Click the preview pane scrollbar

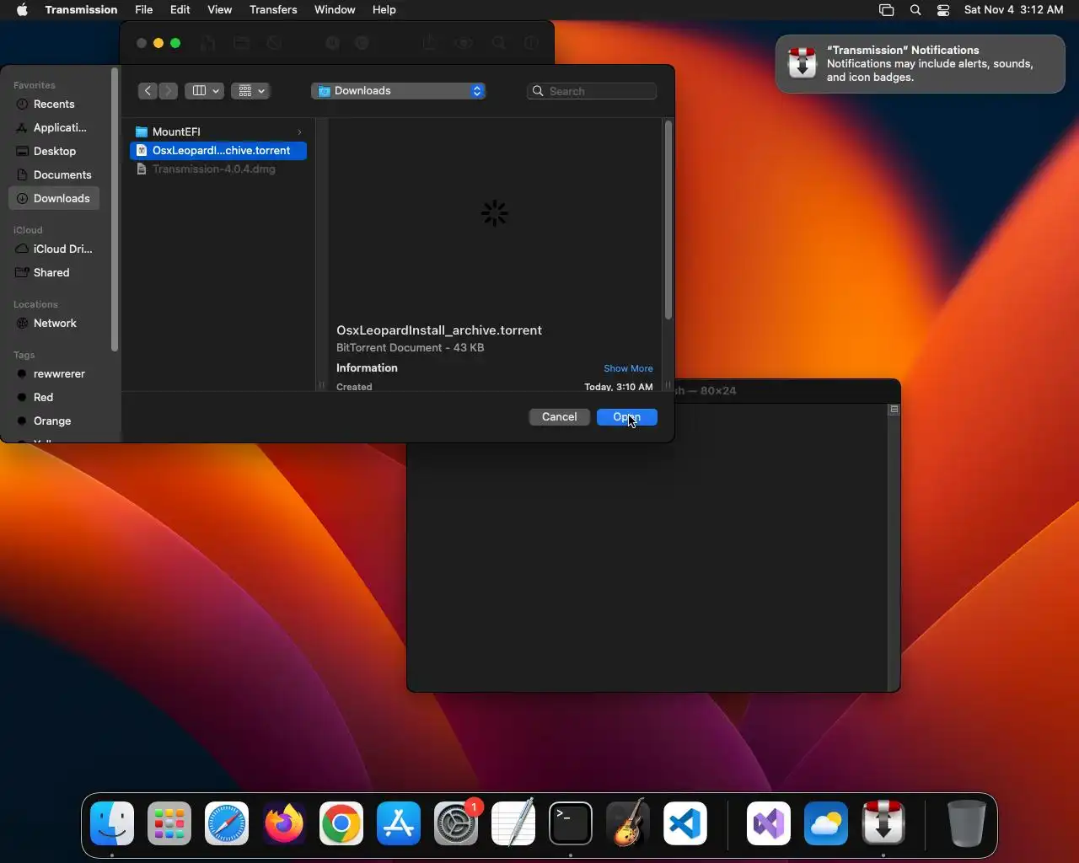click(x=668, y=221)
